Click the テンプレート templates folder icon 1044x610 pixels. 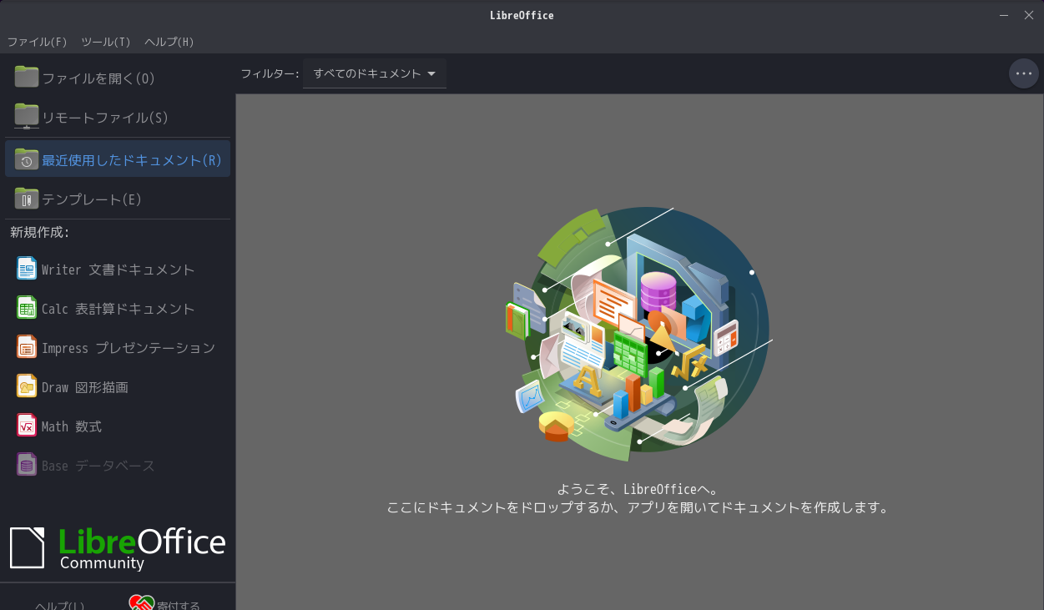click(27, 199)
